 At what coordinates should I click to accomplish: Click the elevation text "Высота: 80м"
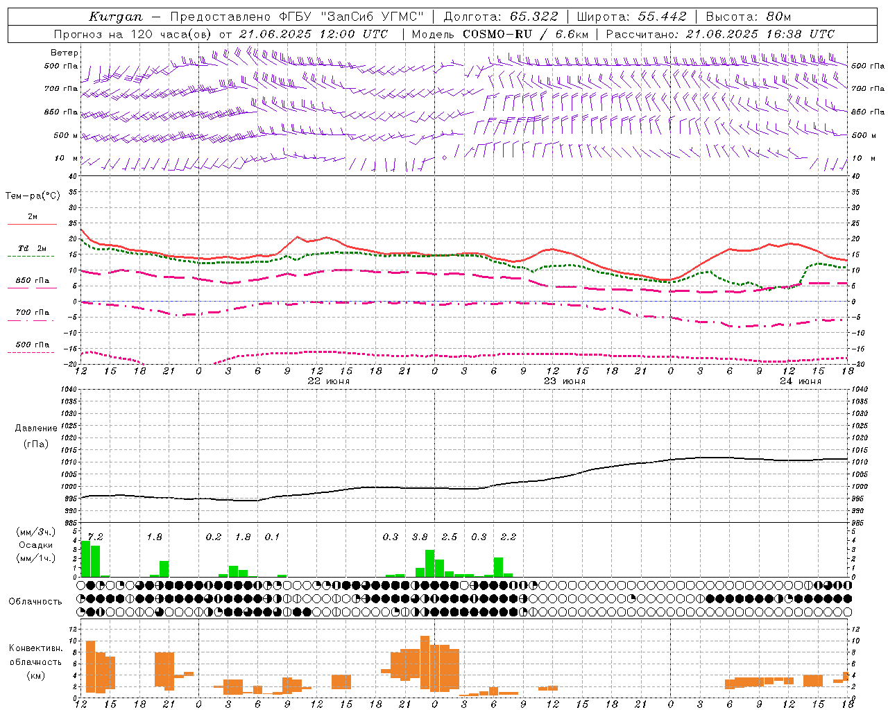click(749, 17)
